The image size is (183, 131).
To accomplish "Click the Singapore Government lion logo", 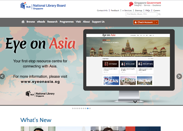I will coord(131,4).
